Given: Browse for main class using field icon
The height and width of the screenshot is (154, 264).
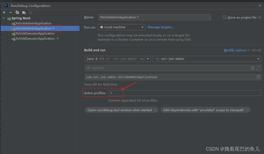Looking at the screenshot, I should (x=258, y=77).
